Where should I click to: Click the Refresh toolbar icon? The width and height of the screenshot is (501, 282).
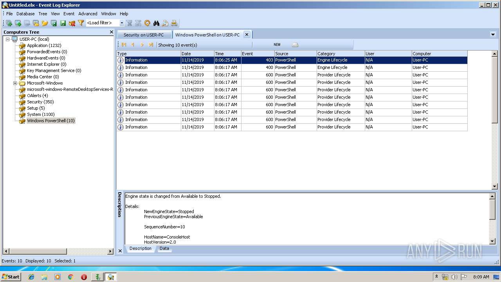click(147, 23)
